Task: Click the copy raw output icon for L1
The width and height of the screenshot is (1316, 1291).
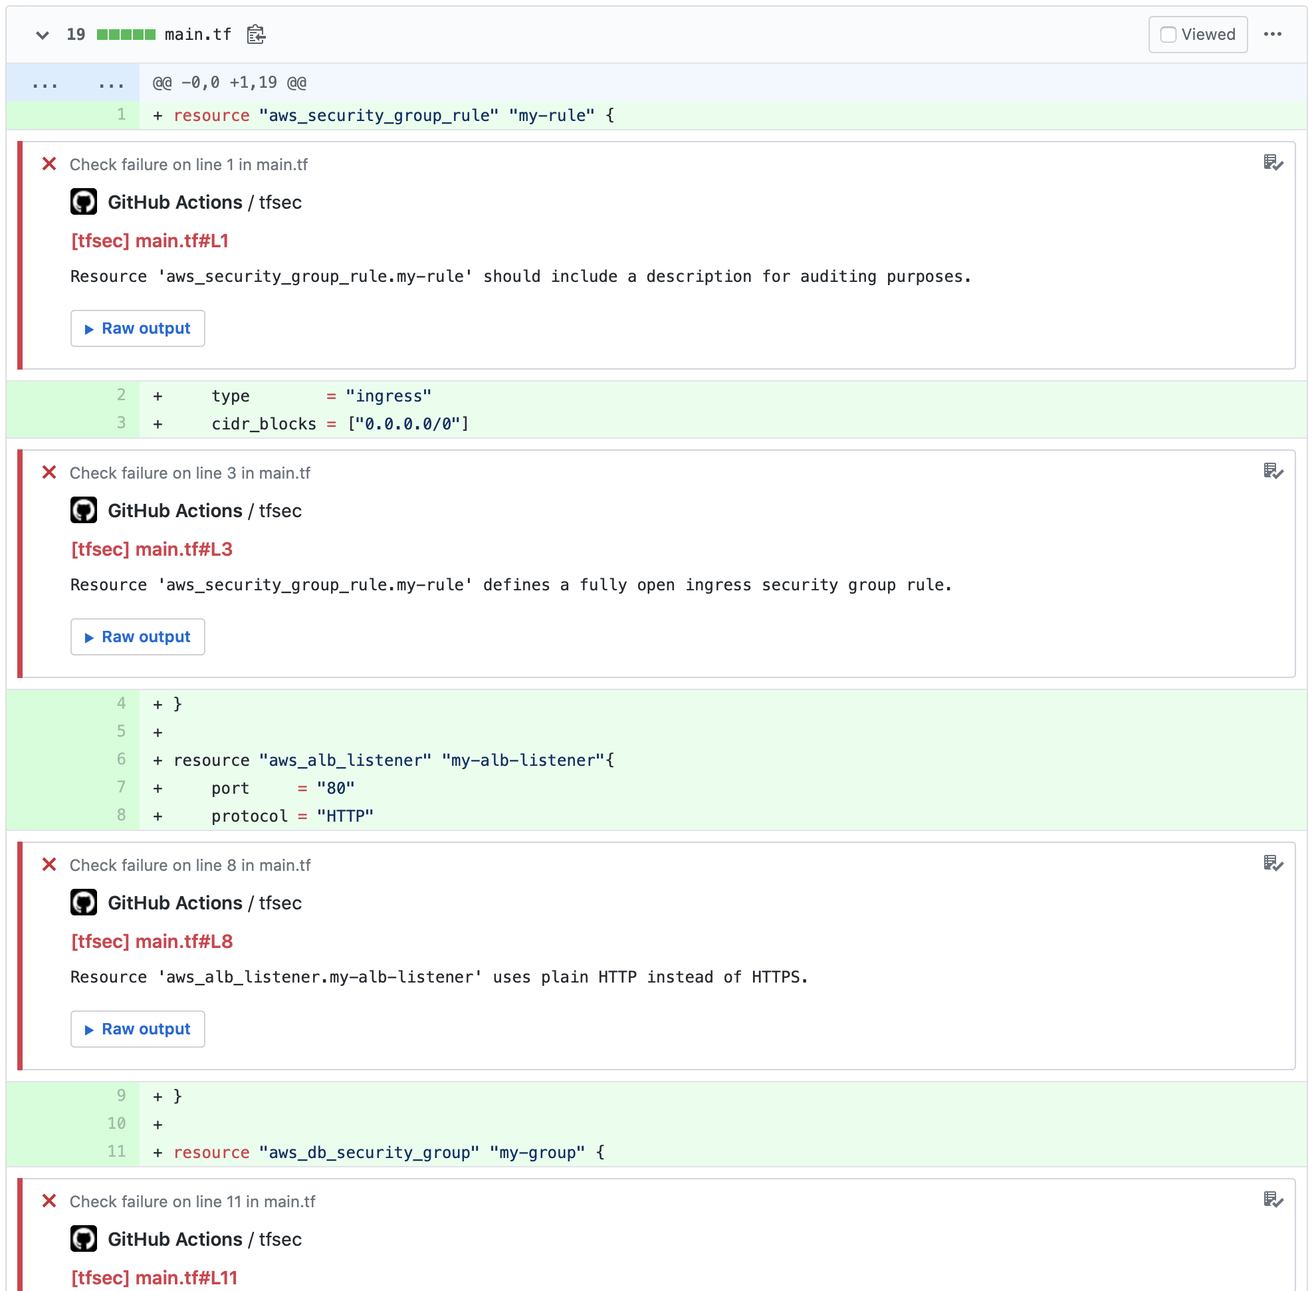Action: (1275, 163)
